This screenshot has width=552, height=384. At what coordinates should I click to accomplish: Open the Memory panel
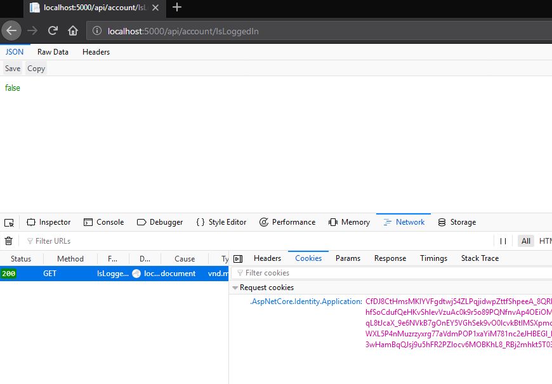tap(349, 222)
